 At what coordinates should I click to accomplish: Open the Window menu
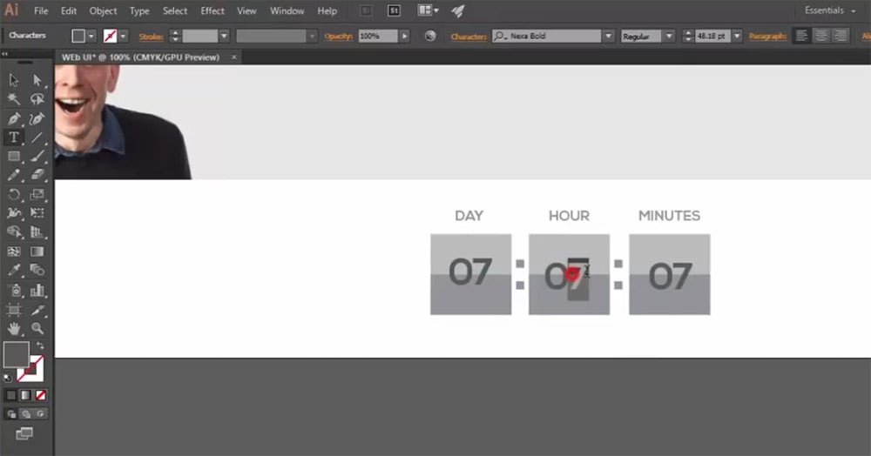pos(287,10)
